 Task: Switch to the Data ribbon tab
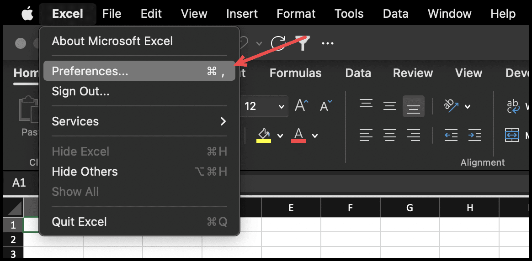click(x=358, y=73)
